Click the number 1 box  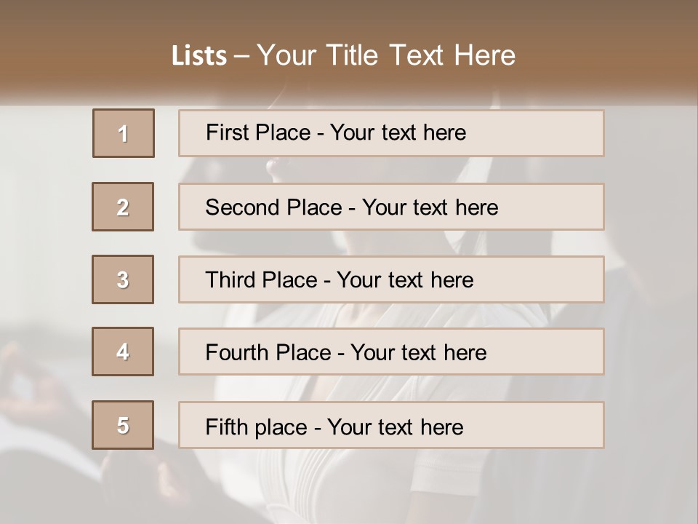pyautogui.click(x=124, y=133)
